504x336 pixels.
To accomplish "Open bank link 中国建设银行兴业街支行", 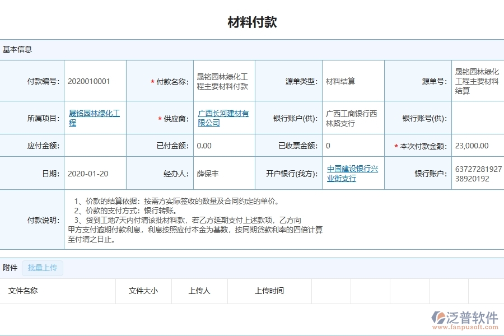I will (352, 173).
